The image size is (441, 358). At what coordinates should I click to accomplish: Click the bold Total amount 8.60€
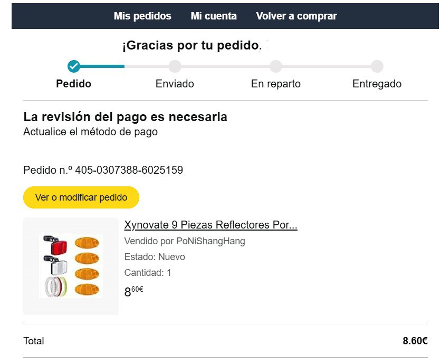(415, 341)
